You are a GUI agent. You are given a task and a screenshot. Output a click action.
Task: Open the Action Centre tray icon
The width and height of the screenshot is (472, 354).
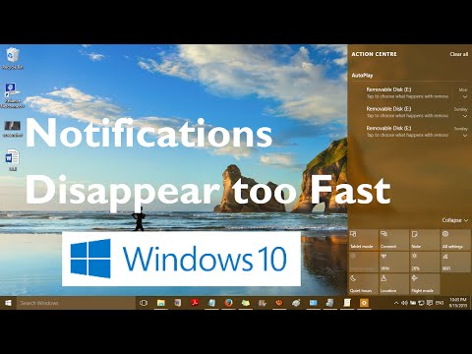(x=430, y=303)
